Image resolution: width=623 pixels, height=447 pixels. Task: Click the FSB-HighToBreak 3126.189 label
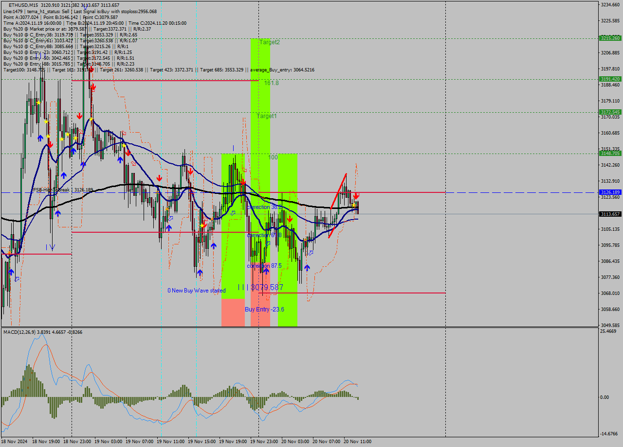click(x=63, y=190)
